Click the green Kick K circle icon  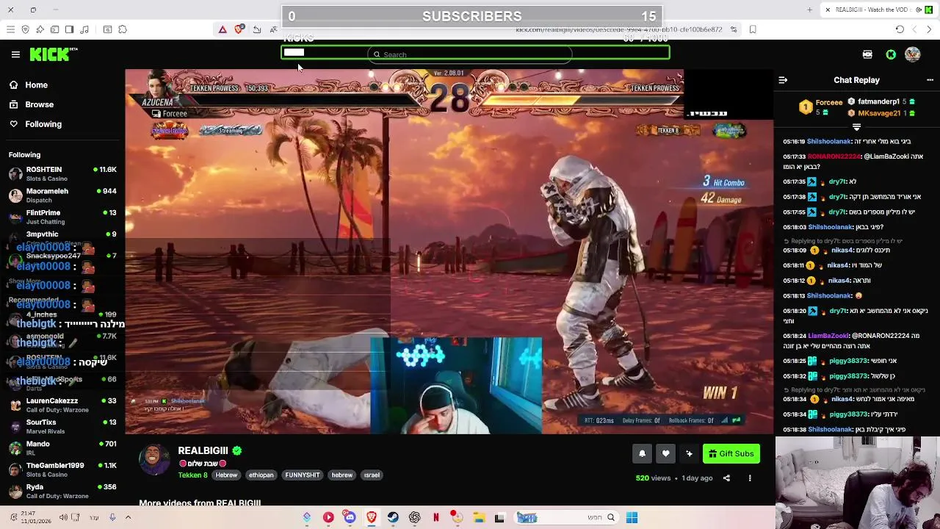(x=891, y=54)
